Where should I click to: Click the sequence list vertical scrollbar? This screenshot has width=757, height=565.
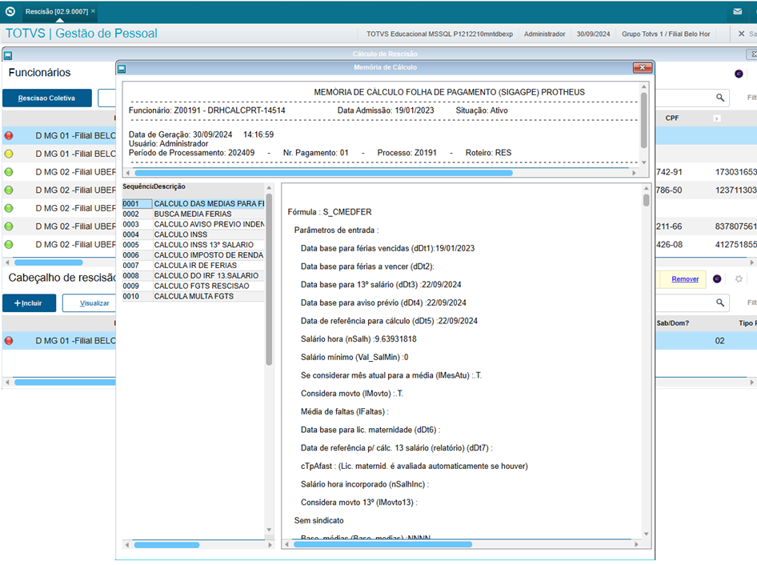click(269, 279)
